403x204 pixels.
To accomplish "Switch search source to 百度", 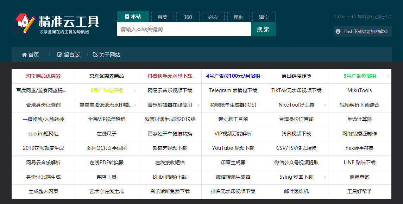I will click(163, 17).
